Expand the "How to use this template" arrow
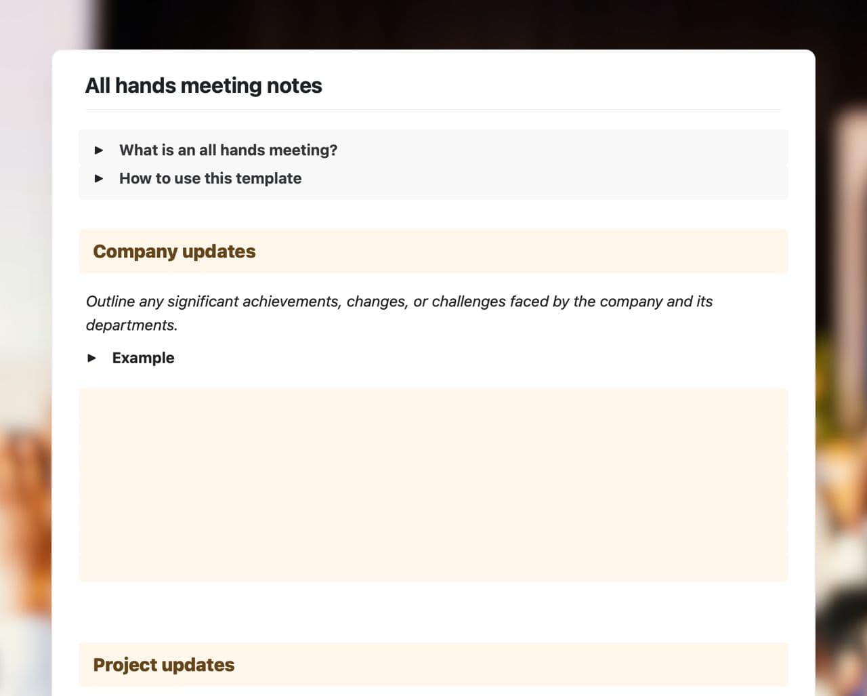This screenshot has width=867, height=696. click(x=99, y=178)
